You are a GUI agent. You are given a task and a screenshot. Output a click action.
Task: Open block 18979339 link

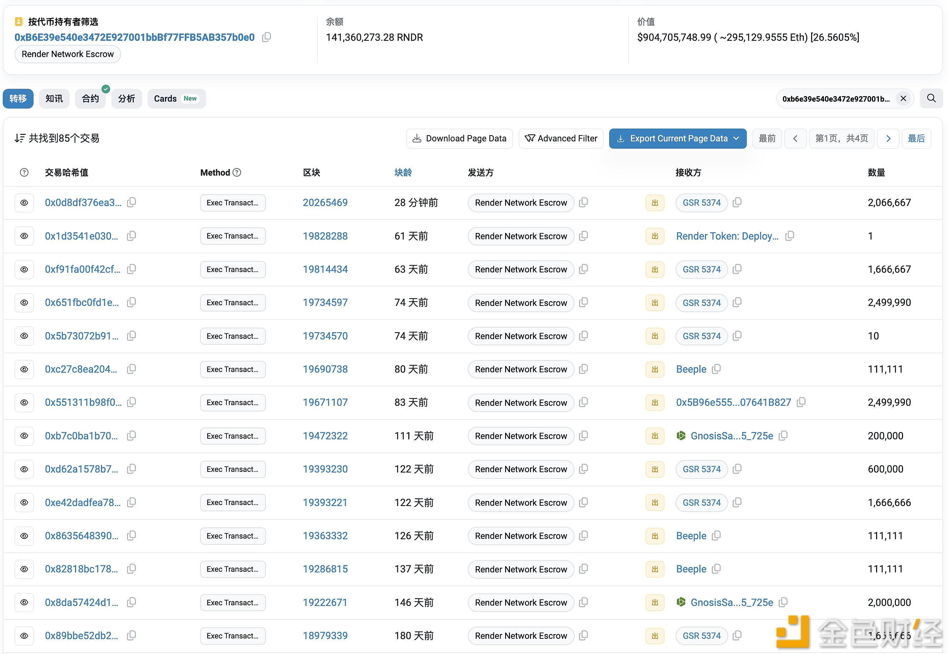pyautogui.click(x=325, y=636)
